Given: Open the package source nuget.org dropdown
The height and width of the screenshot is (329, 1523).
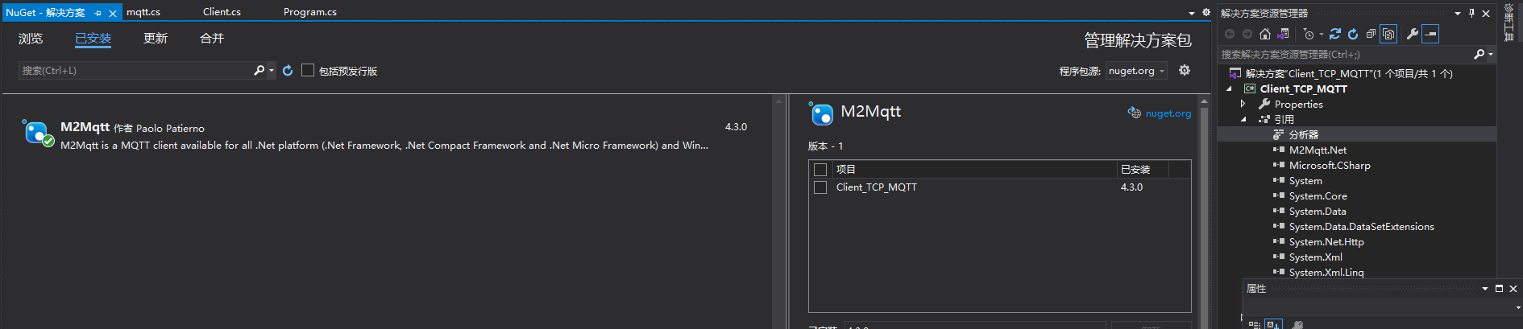Looking at the screenshot, I should [1136, 71].
